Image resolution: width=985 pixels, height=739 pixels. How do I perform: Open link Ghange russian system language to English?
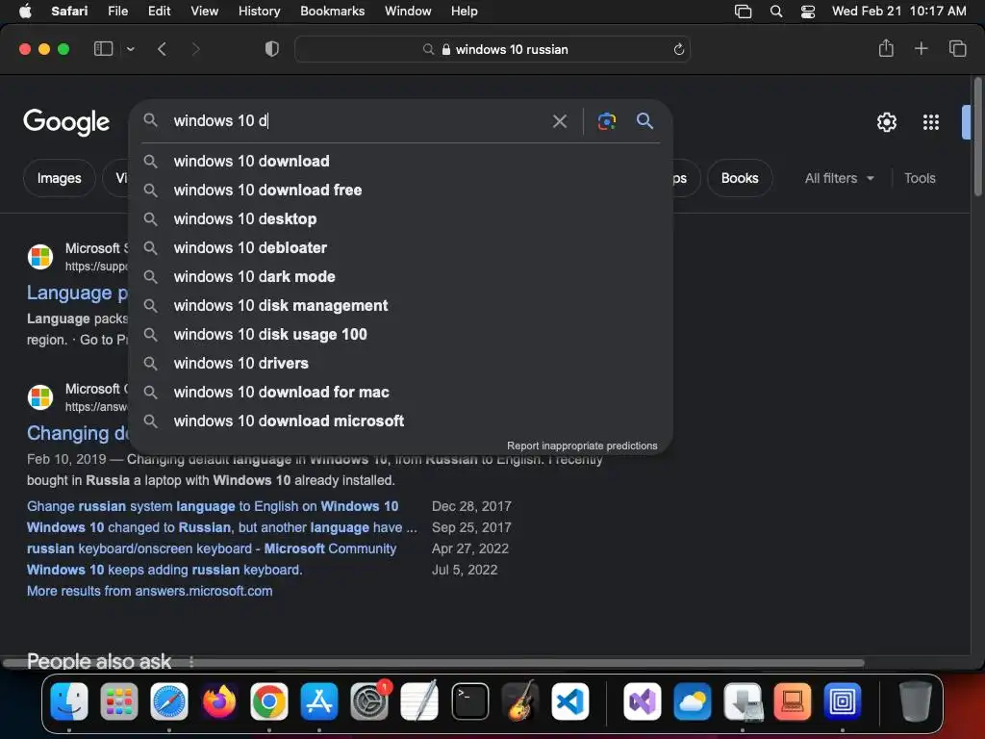(x=213, y=506)
